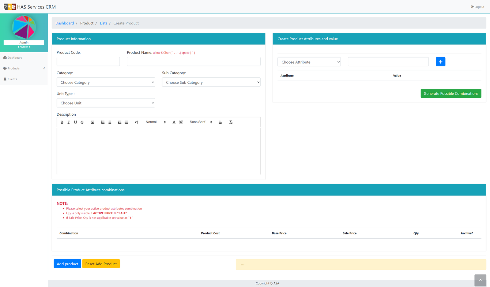Open Clients from the sidebar

[12, 79]
